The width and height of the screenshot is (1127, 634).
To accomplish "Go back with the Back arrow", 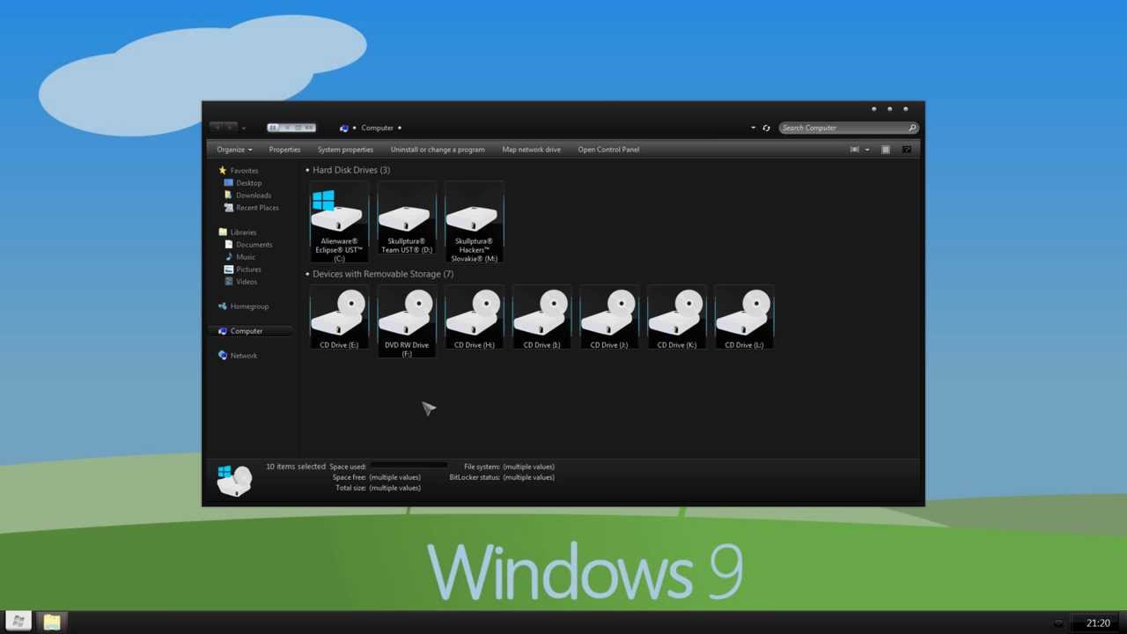I will pyautogui.click(x=217, y=128).
